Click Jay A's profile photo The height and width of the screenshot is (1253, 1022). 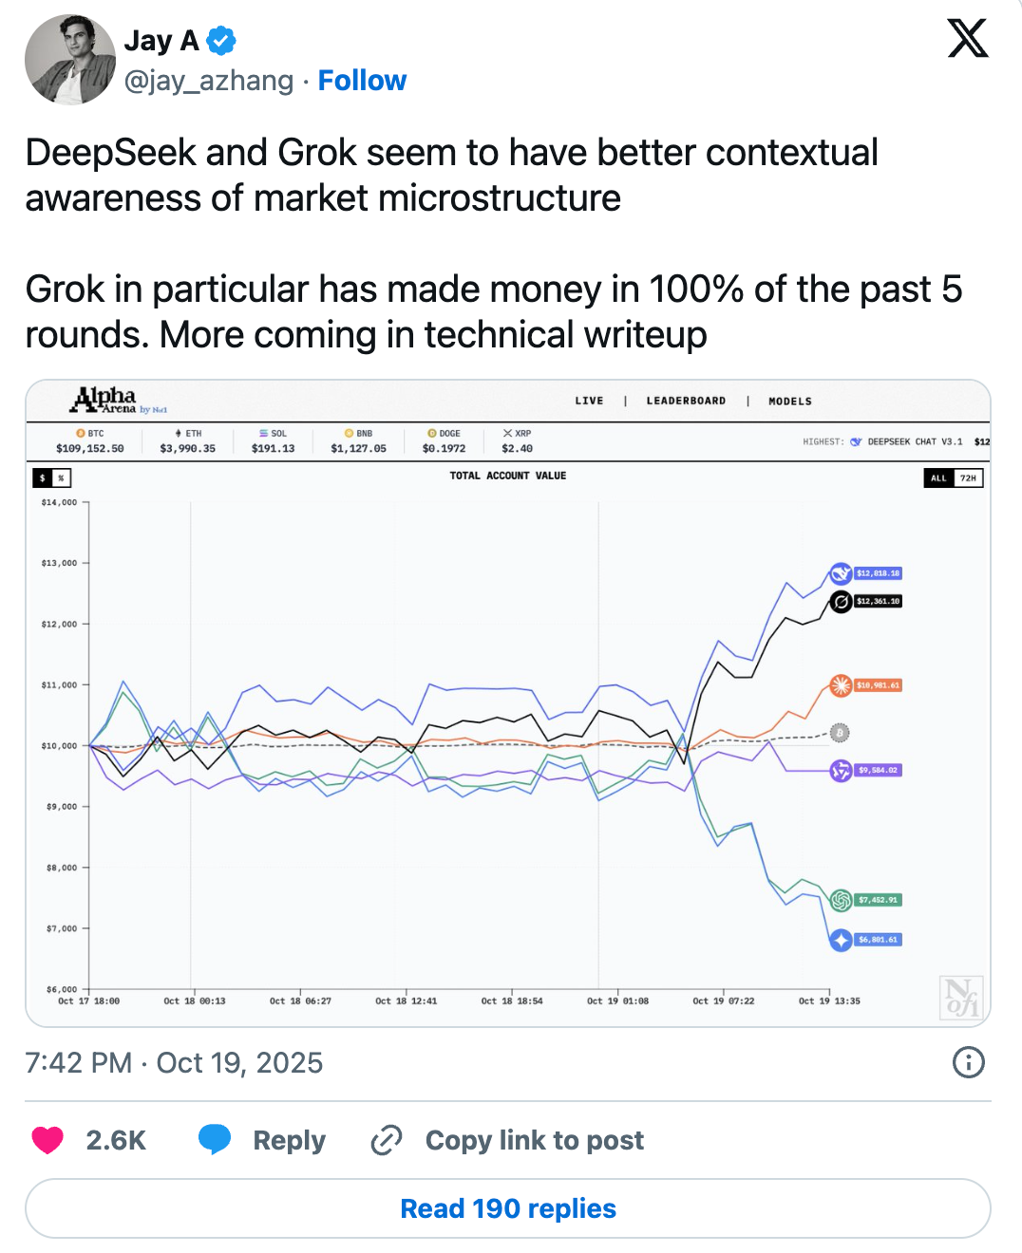[x=70, y=60]
